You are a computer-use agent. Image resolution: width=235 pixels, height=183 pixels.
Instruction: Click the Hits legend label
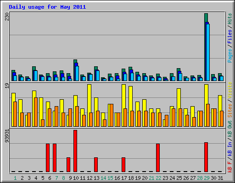[x=229, y=19]
